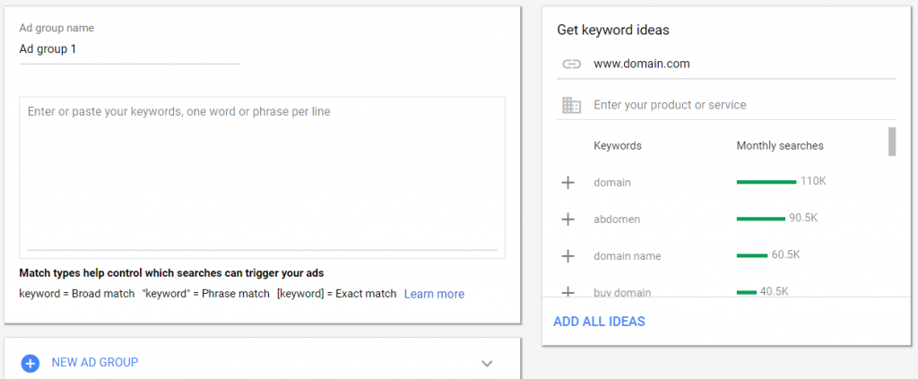918x379 pixels.
Task: Select the 'domain name' keyword text
Action: point(627,256)
